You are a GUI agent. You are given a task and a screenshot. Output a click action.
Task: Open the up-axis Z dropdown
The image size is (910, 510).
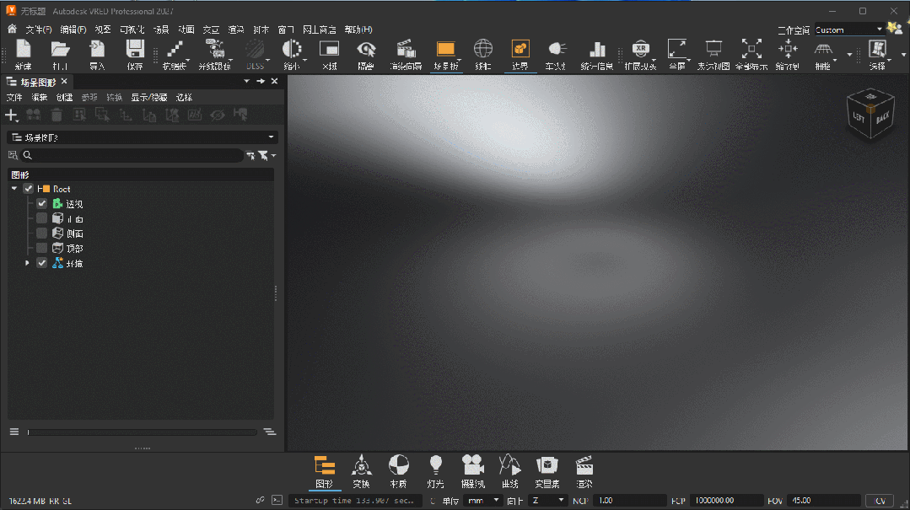coord(547,500)
